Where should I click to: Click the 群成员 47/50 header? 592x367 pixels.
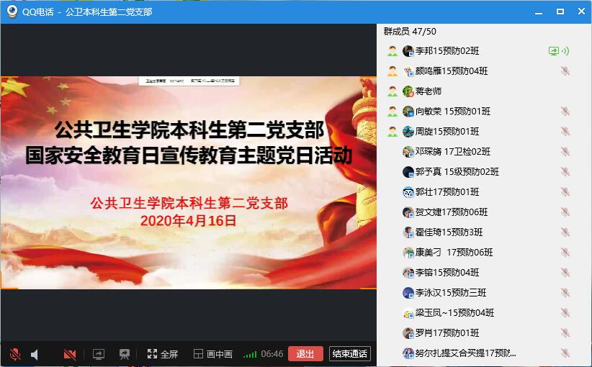point(410,32)
